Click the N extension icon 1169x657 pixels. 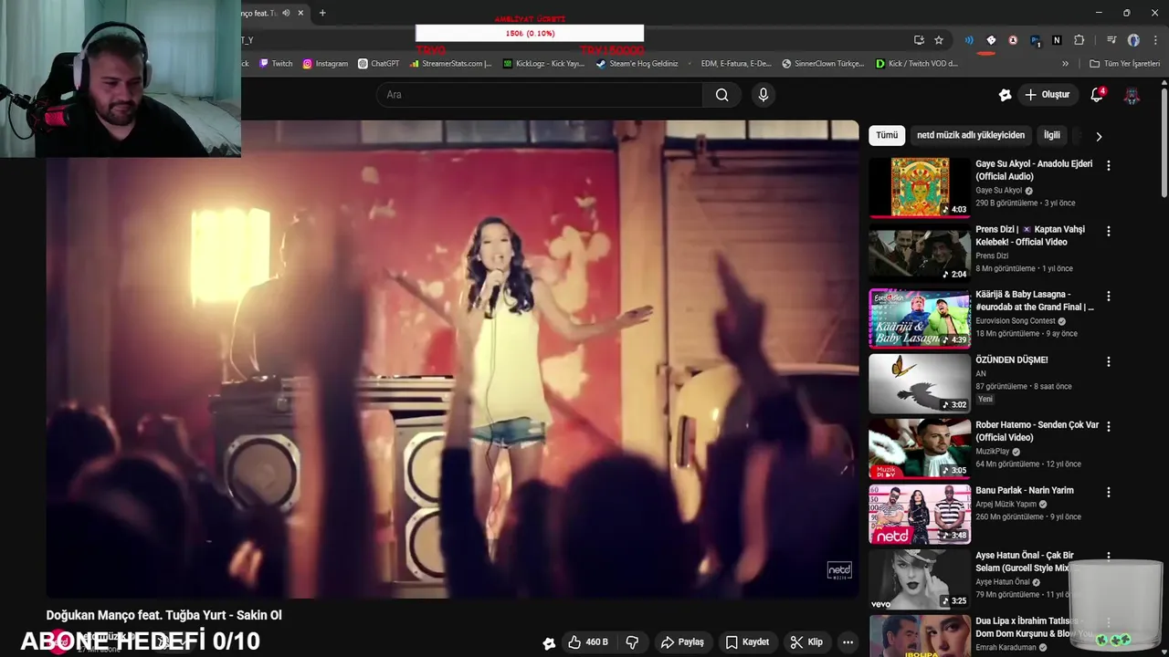click(x=1057, y=40)
